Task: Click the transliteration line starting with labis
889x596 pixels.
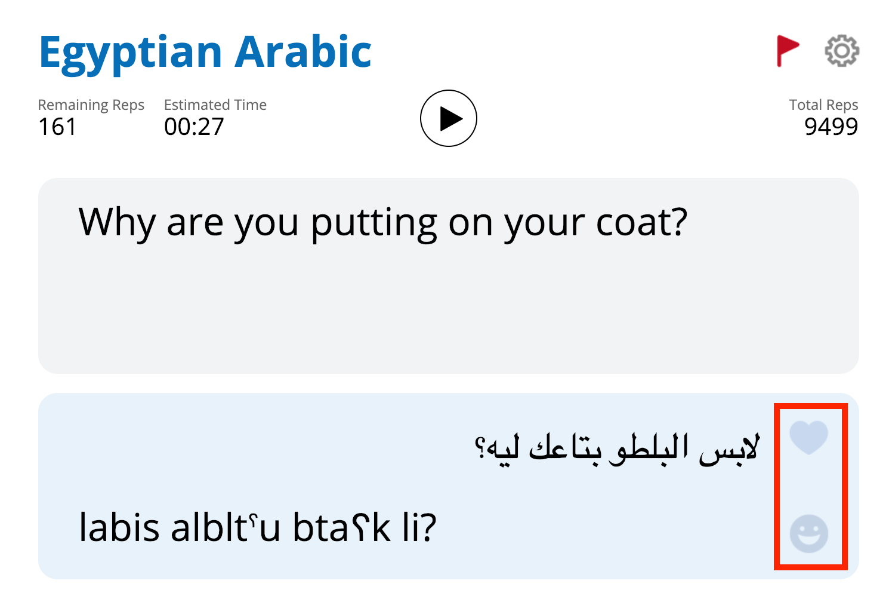Action: (x=258, y=527)
